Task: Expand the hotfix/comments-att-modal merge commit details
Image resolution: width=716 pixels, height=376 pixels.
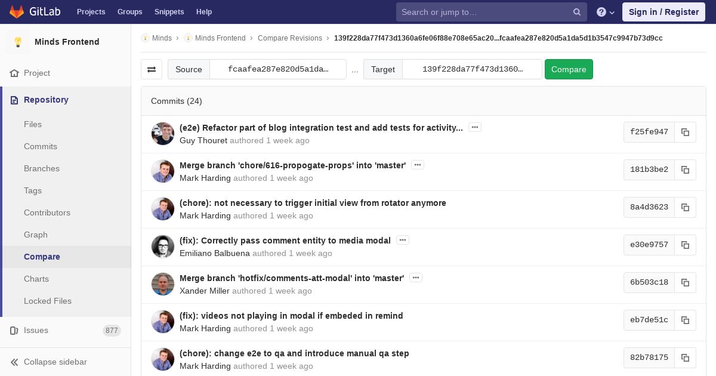Action: pyautogui.click(x=416, y=278)
